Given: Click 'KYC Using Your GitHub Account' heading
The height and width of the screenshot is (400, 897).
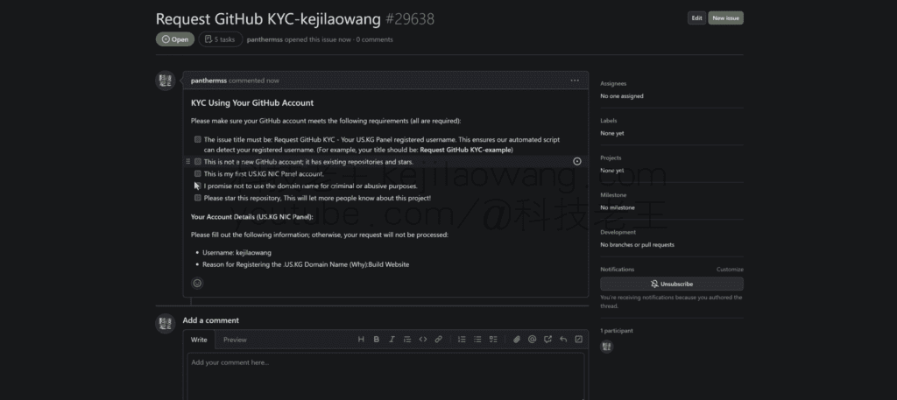Looking at the screenshot, I should tap(252, 103).
